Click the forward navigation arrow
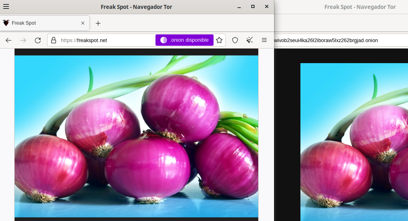The height and width of the screenshot is (221, 408). coord(23,40)
